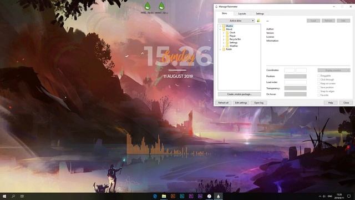Viewport: 355px width, 200px height.
Task: Click the 15:26 clock skin on desktop
Action: tap(178, 56)
